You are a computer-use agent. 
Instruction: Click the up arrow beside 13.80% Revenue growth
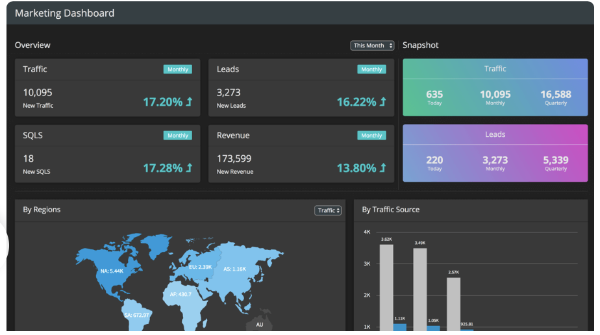click(382, 168)
